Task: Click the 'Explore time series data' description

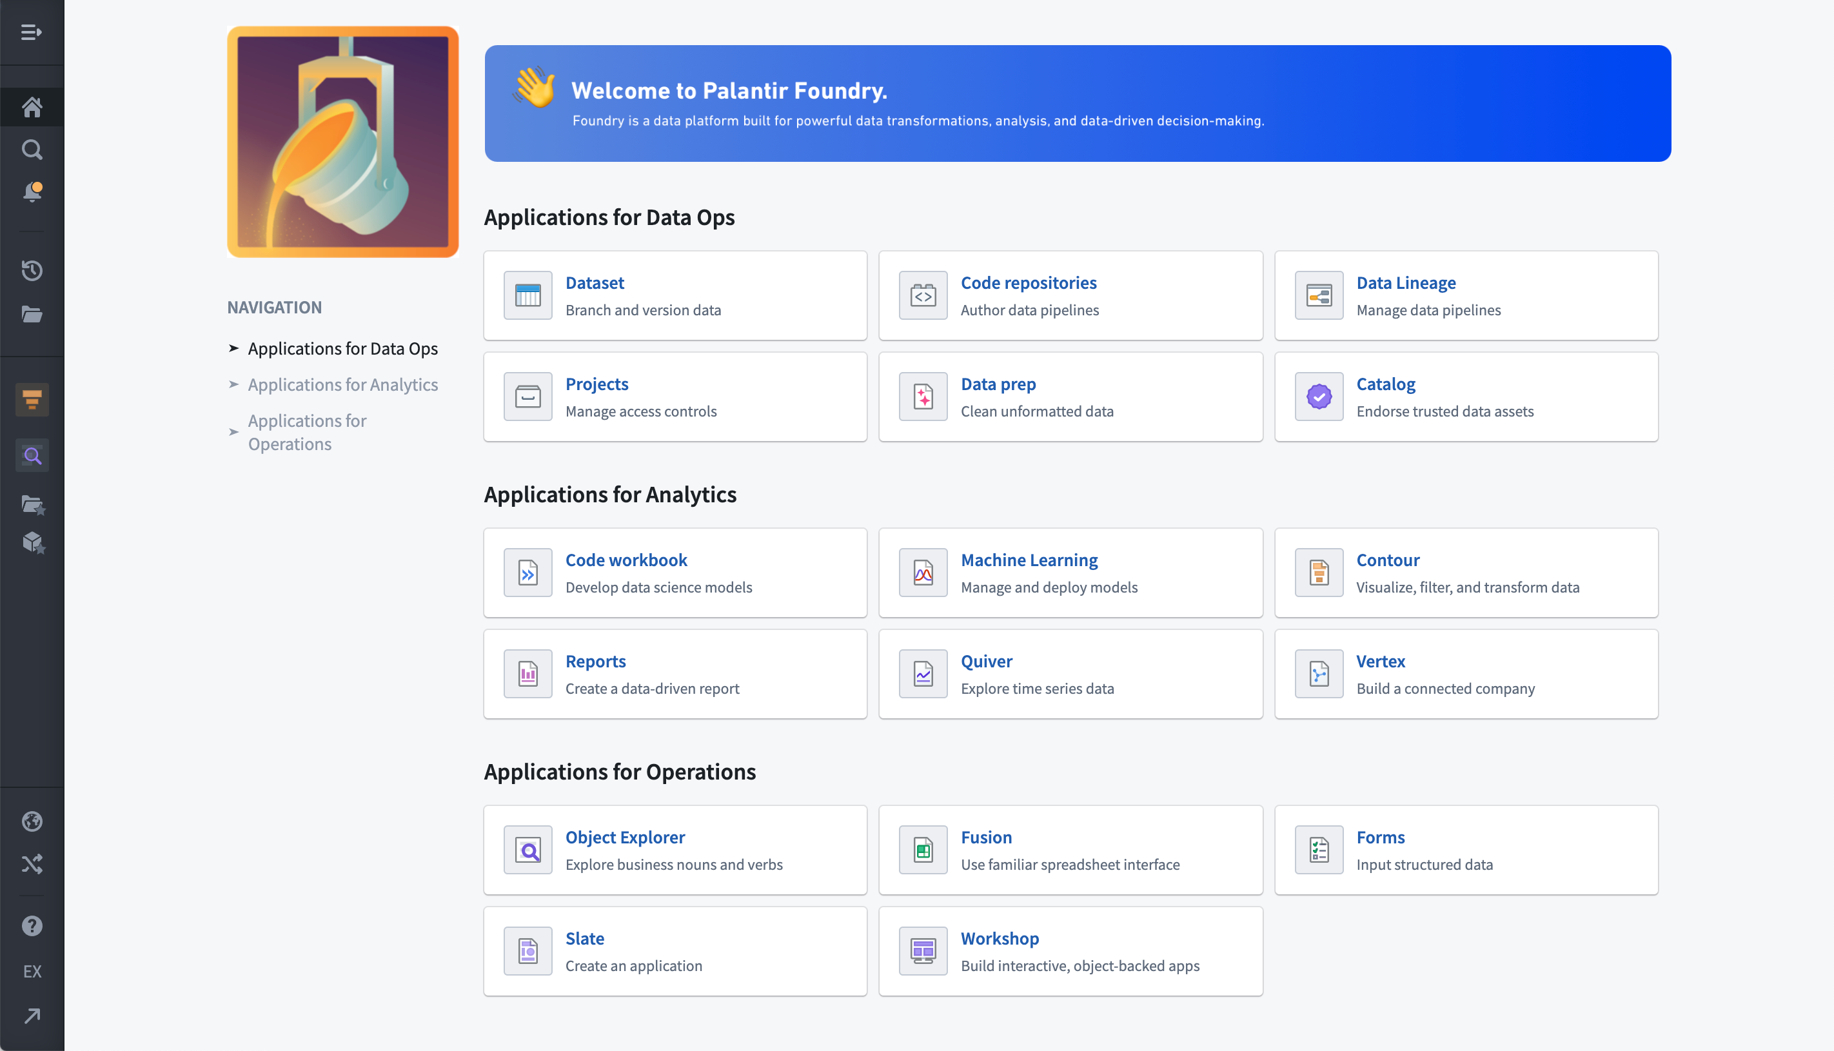Action: (x=1037, y=688)
